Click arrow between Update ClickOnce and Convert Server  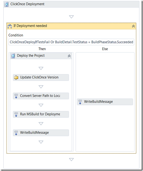pyautogui.click(x=41, y=87)
